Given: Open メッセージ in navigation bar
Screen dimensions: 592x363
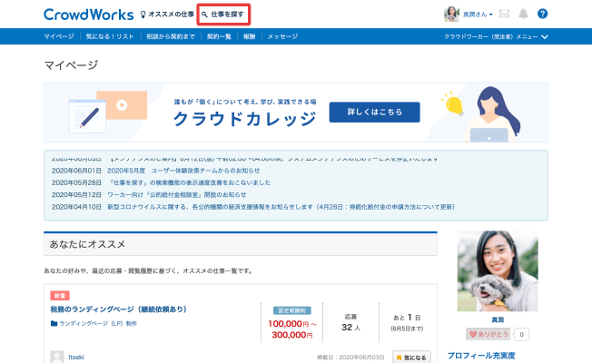Looking at the screenshot, I should pyautogui.click(x=282, y=37).
